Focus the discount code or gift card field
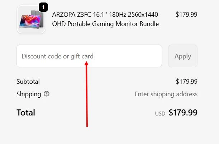Viewport: 219px width, 144px height. pos(89,56)
